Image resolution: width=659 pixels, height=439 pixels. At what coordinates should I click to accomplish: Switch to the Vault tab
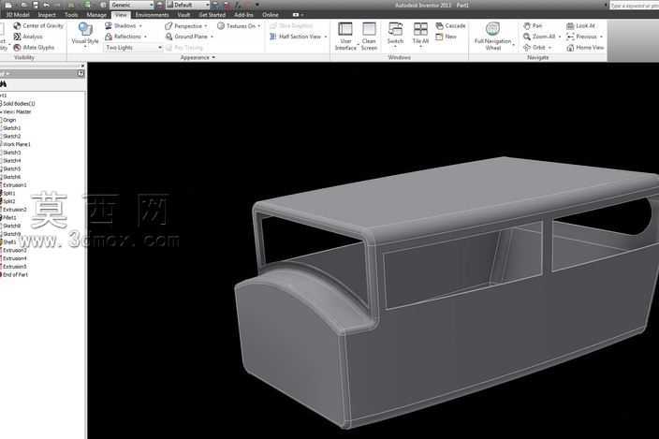[183, 15]
